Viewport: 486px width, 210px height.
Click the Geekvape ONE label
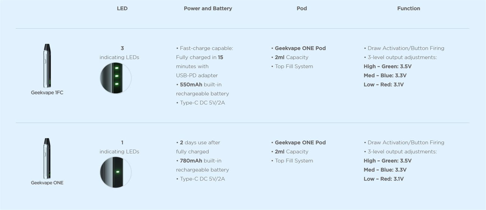click(47, 183)
